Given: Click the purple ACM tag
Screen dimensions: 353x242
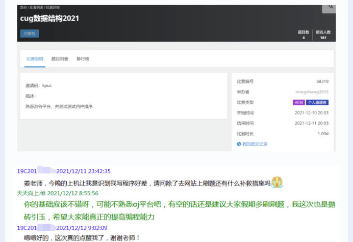Looking at the screenshot, I should (x=298, y=102).
